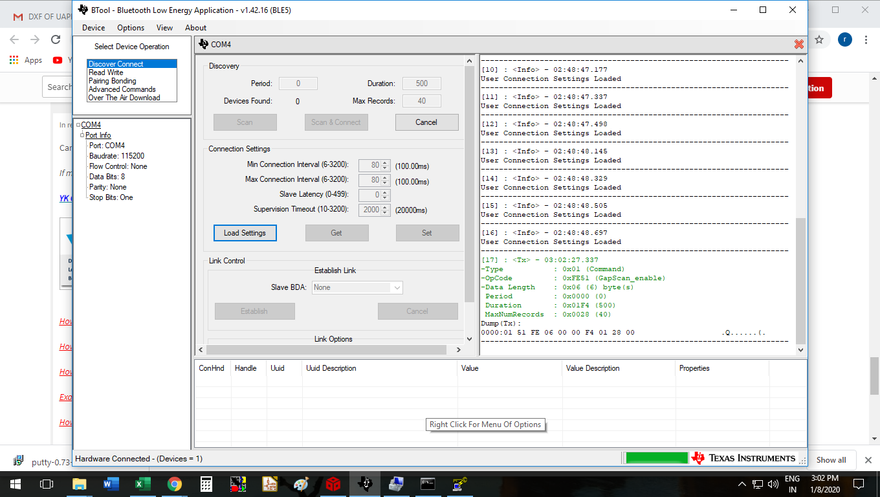Select Advanced Commands operation

[x=132, y=89]
